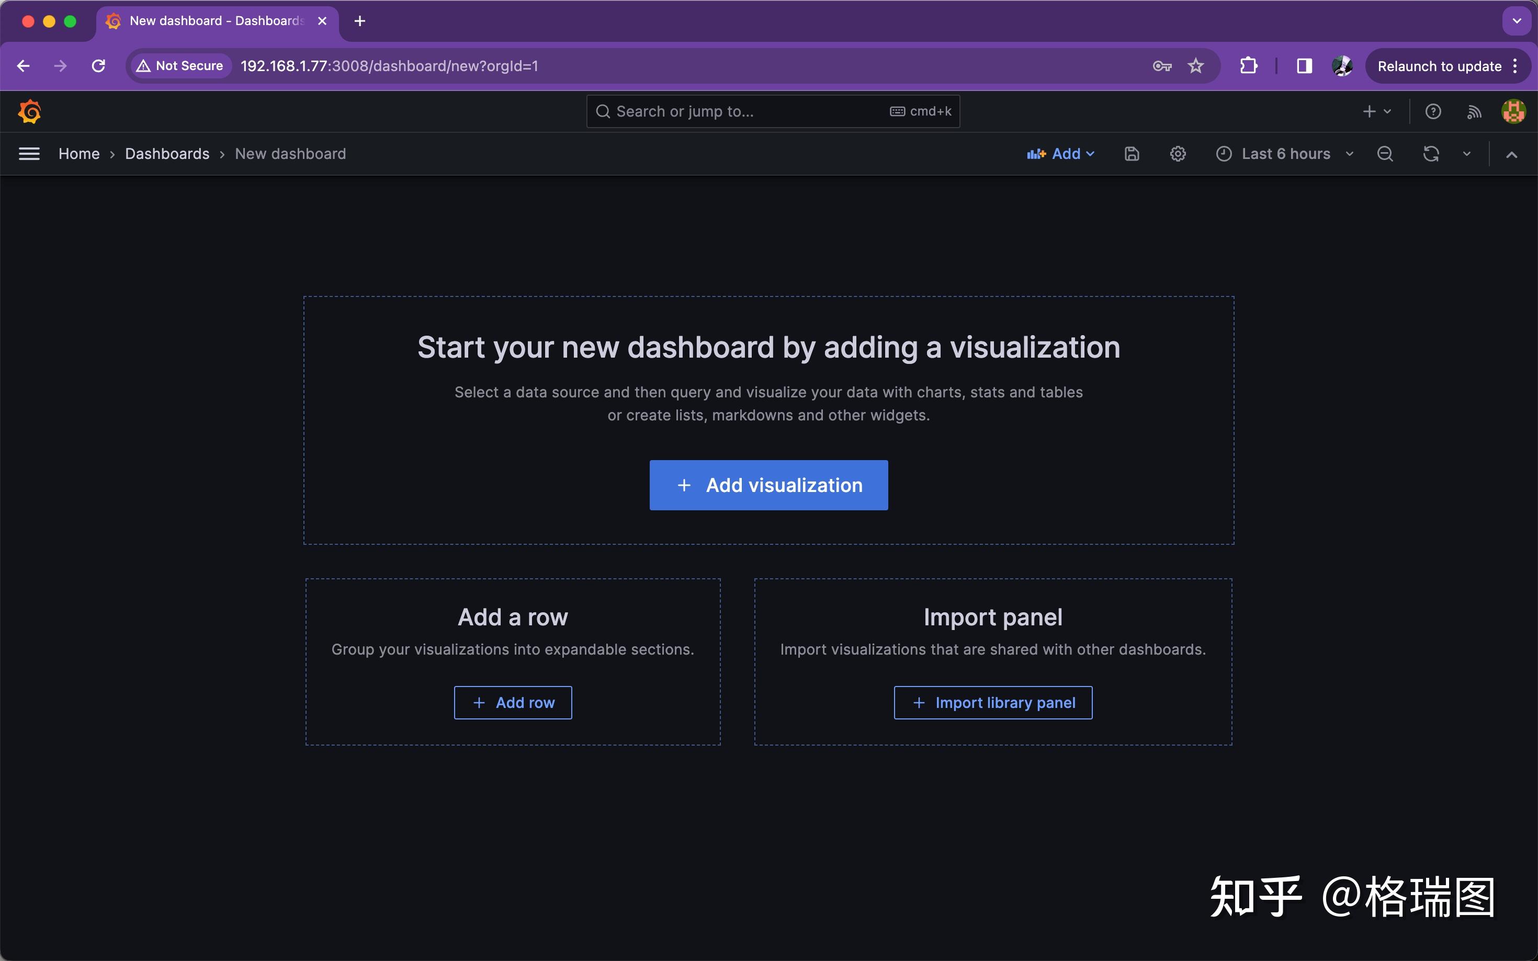Image resolution: width=1538 pixels, height=961 pixels.
Task: Click the Search or jump to field
Action: click(x=750, y=112)
